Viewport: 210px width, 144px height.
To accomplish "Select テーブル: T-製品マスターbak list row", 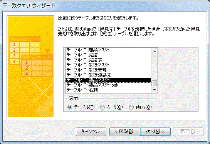I will tap(108, 85).
